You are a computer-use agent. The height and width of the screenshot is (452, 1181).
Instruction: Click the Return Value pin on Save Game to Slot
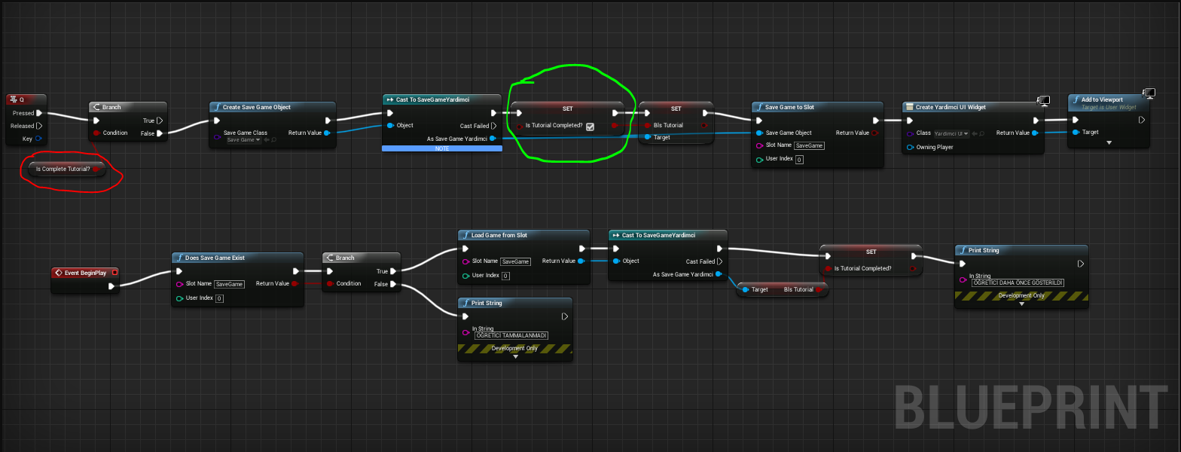(874, 133)
